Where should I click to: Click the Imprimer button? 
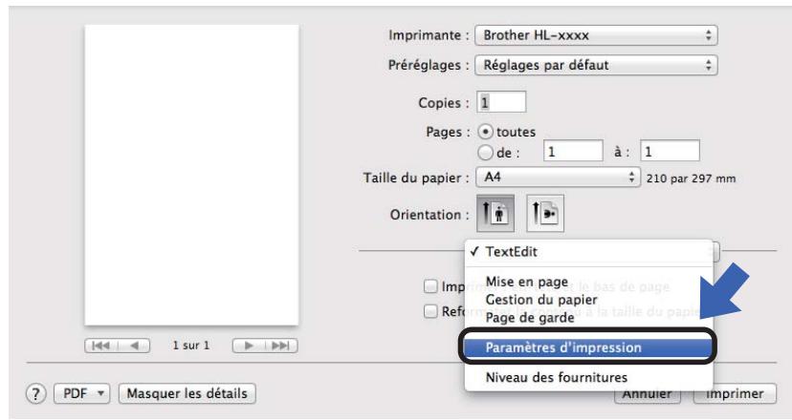click(735, 394)
